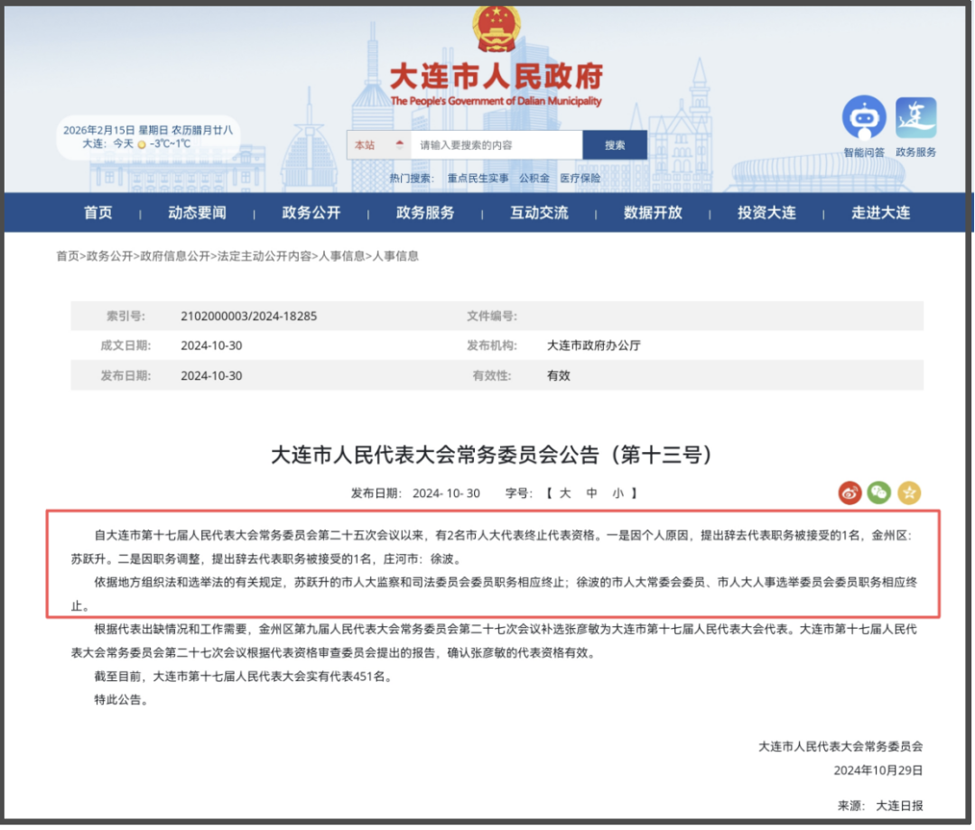Viewport: 975px width, 830px height.
Task: Click the yellow star favorite icon
Action: pos(909,493)
